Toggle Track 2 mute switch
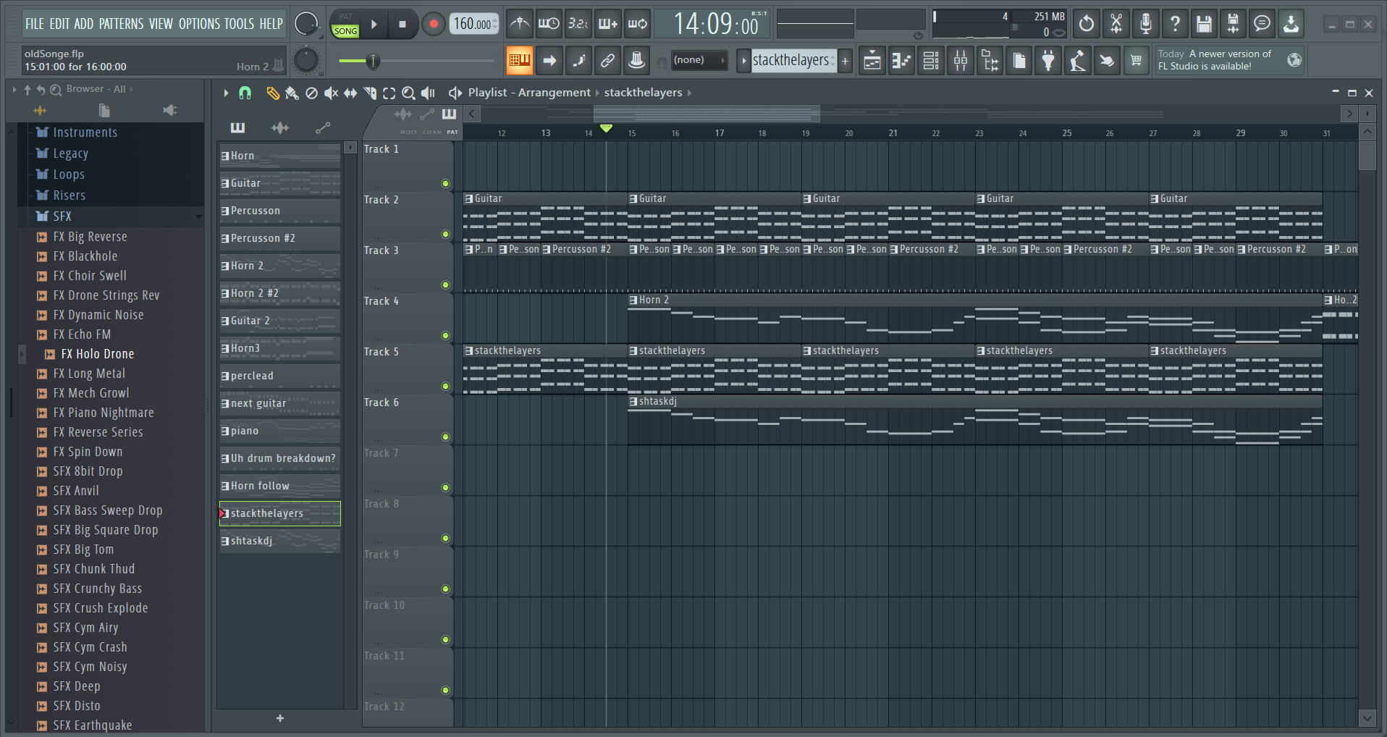1387x737 pixels. click(x=445, y=235)
